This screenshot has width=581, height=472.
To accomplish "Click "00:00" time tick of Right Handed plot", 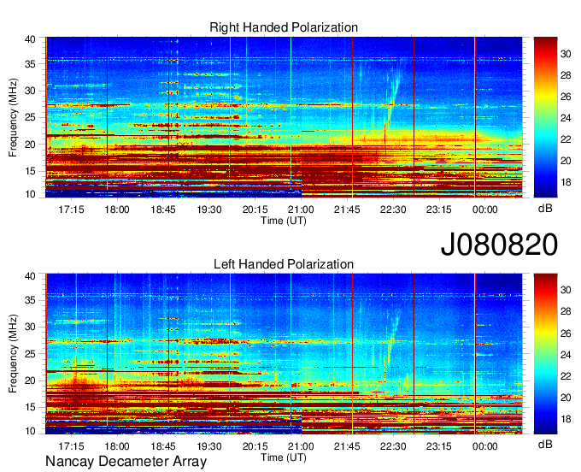I will coord(484,209).
